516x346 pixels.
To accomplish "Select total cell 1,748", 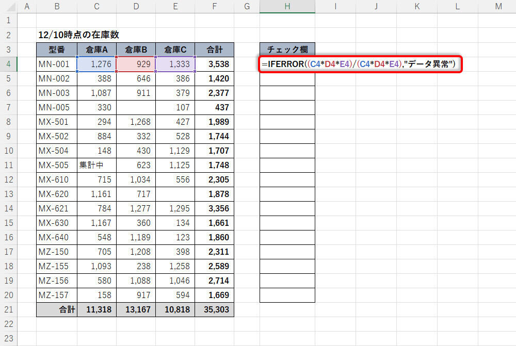I will pos(215,165).
